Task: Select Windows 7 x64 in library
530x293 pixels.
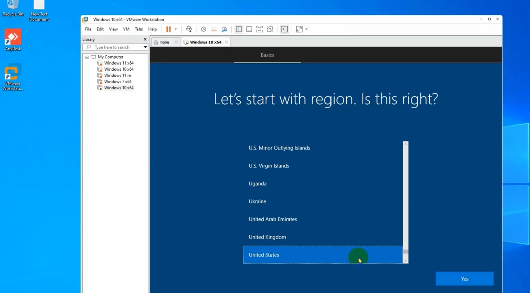Action: (118, 81)
